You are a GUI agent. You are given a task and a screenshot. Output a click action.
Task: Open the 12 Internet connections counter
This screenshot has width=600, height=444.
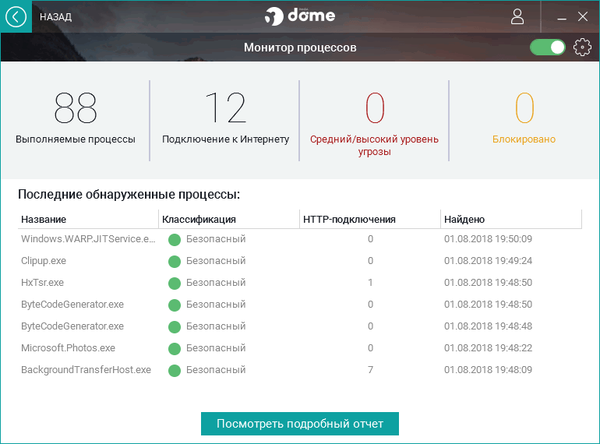tap(225, 118)
